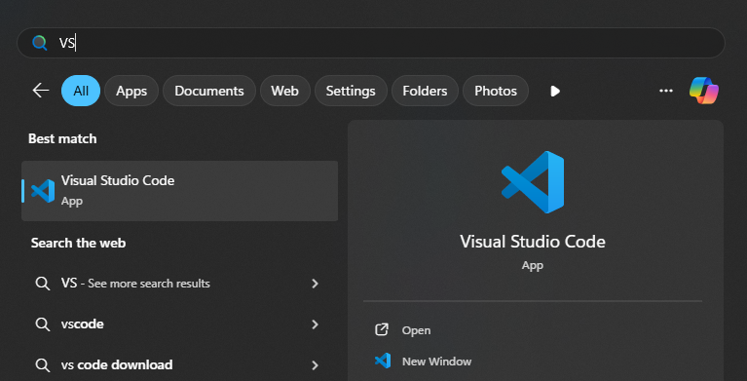The height and width of the screenshot is (381, 747).
Task: Open the Visual Studio Code best match result
Action: click(179, 191)
